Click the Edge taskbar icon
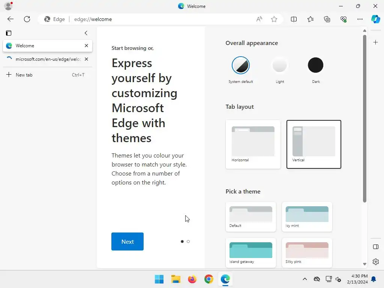Screen dimensions: 384x288 point(225,279)
